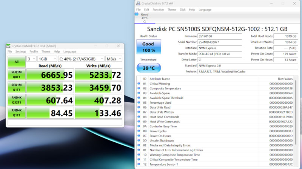
Task: Select the blue status orb for drive C:
Action: pos(137,15)
